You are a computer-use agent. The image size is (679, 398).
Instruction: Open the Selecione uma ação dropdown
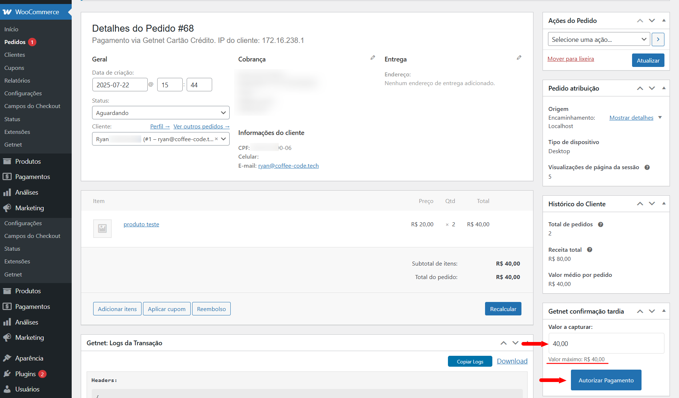tap(599, 39)
